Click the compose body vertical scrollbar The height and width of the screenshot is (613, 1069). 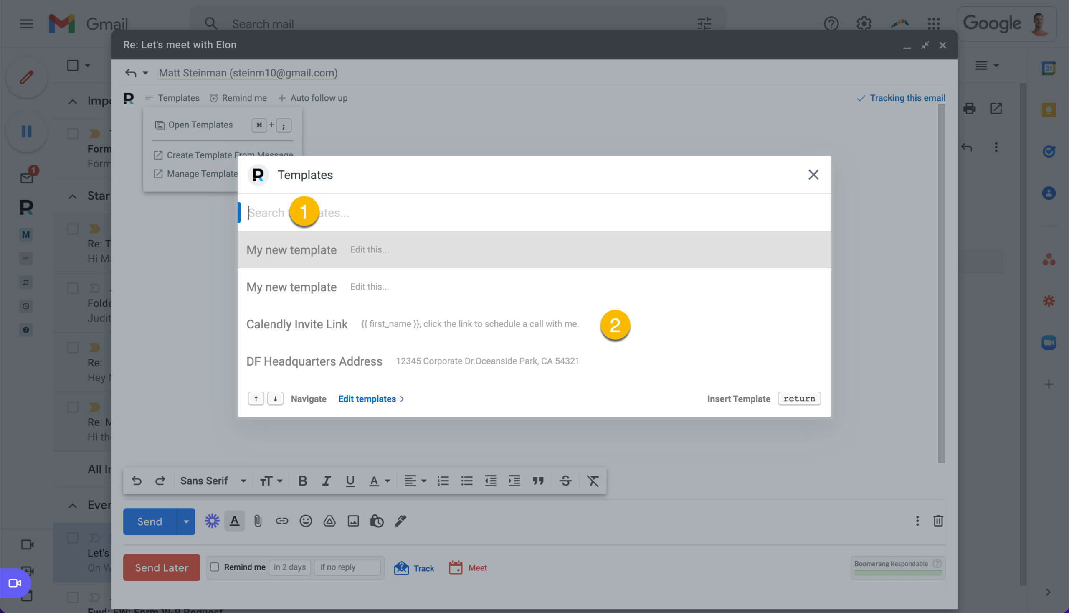coord(941,283)
